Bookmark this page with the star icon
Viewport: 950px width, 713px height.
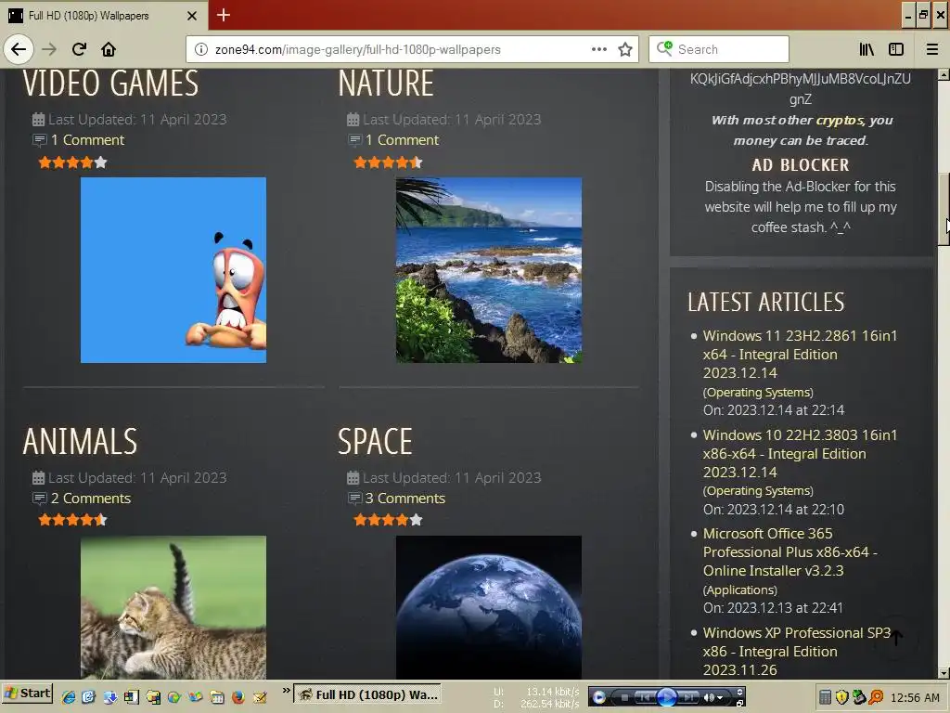625,49
